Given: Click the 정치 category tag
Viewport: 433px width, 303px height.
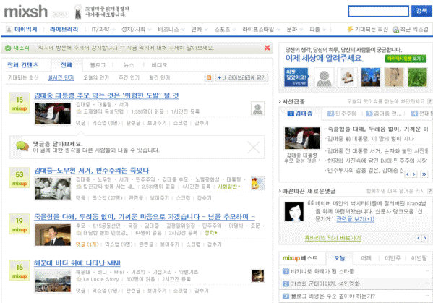Looking at the screenshot, I should pos(210,233).
